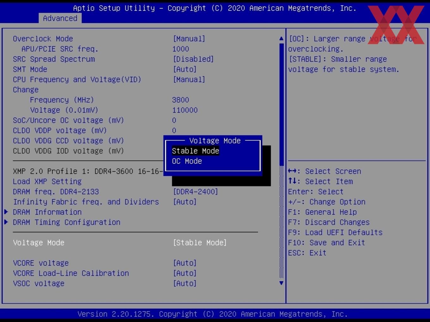Screen dimensions: 430x322
Task: Select the Load XMP Setting item
Action: click(47, 182)
